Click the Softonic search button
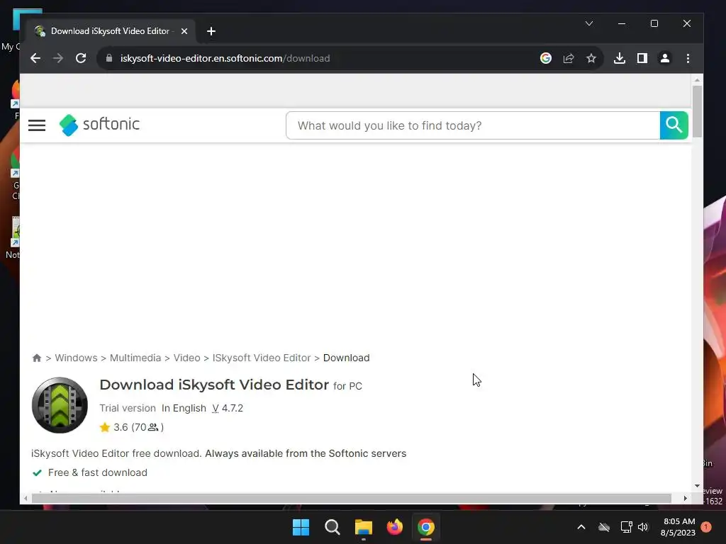 (x=674, y=125)
